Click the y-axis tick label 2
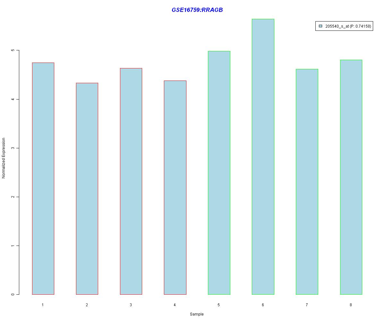This screenshot has height=321, width=385. coord(13,197)
